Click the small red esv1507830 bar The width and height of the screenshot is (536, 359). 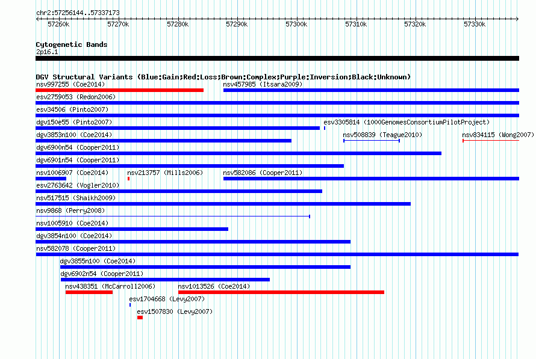pyautogui.click(x=140, y=318)
